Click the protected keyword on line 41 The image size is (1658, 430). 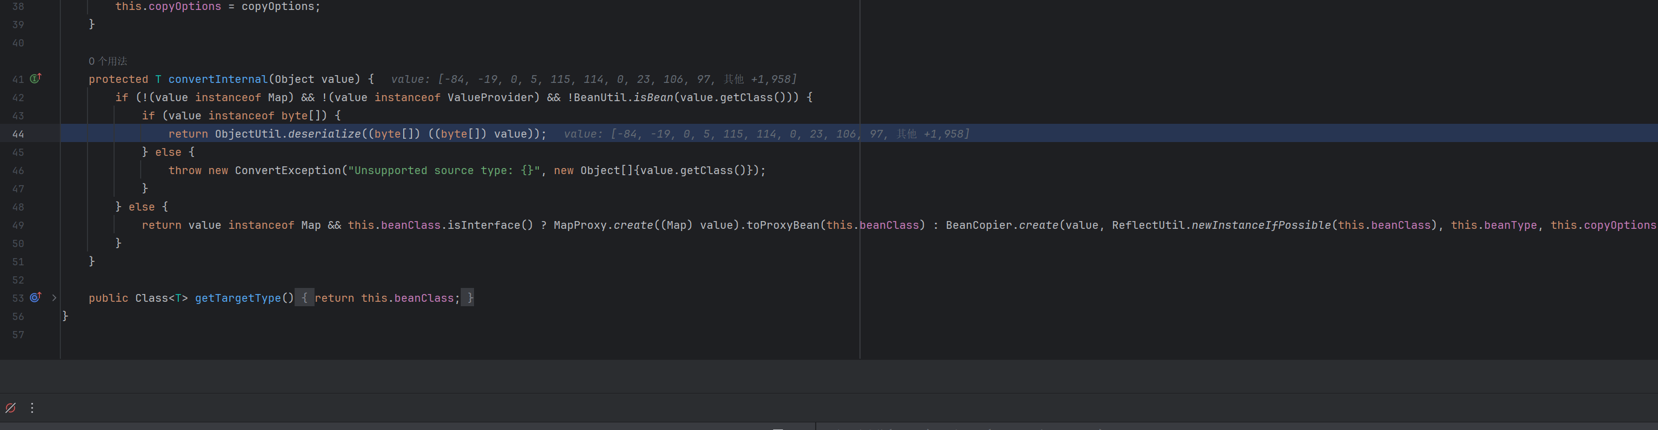[119, 79]
